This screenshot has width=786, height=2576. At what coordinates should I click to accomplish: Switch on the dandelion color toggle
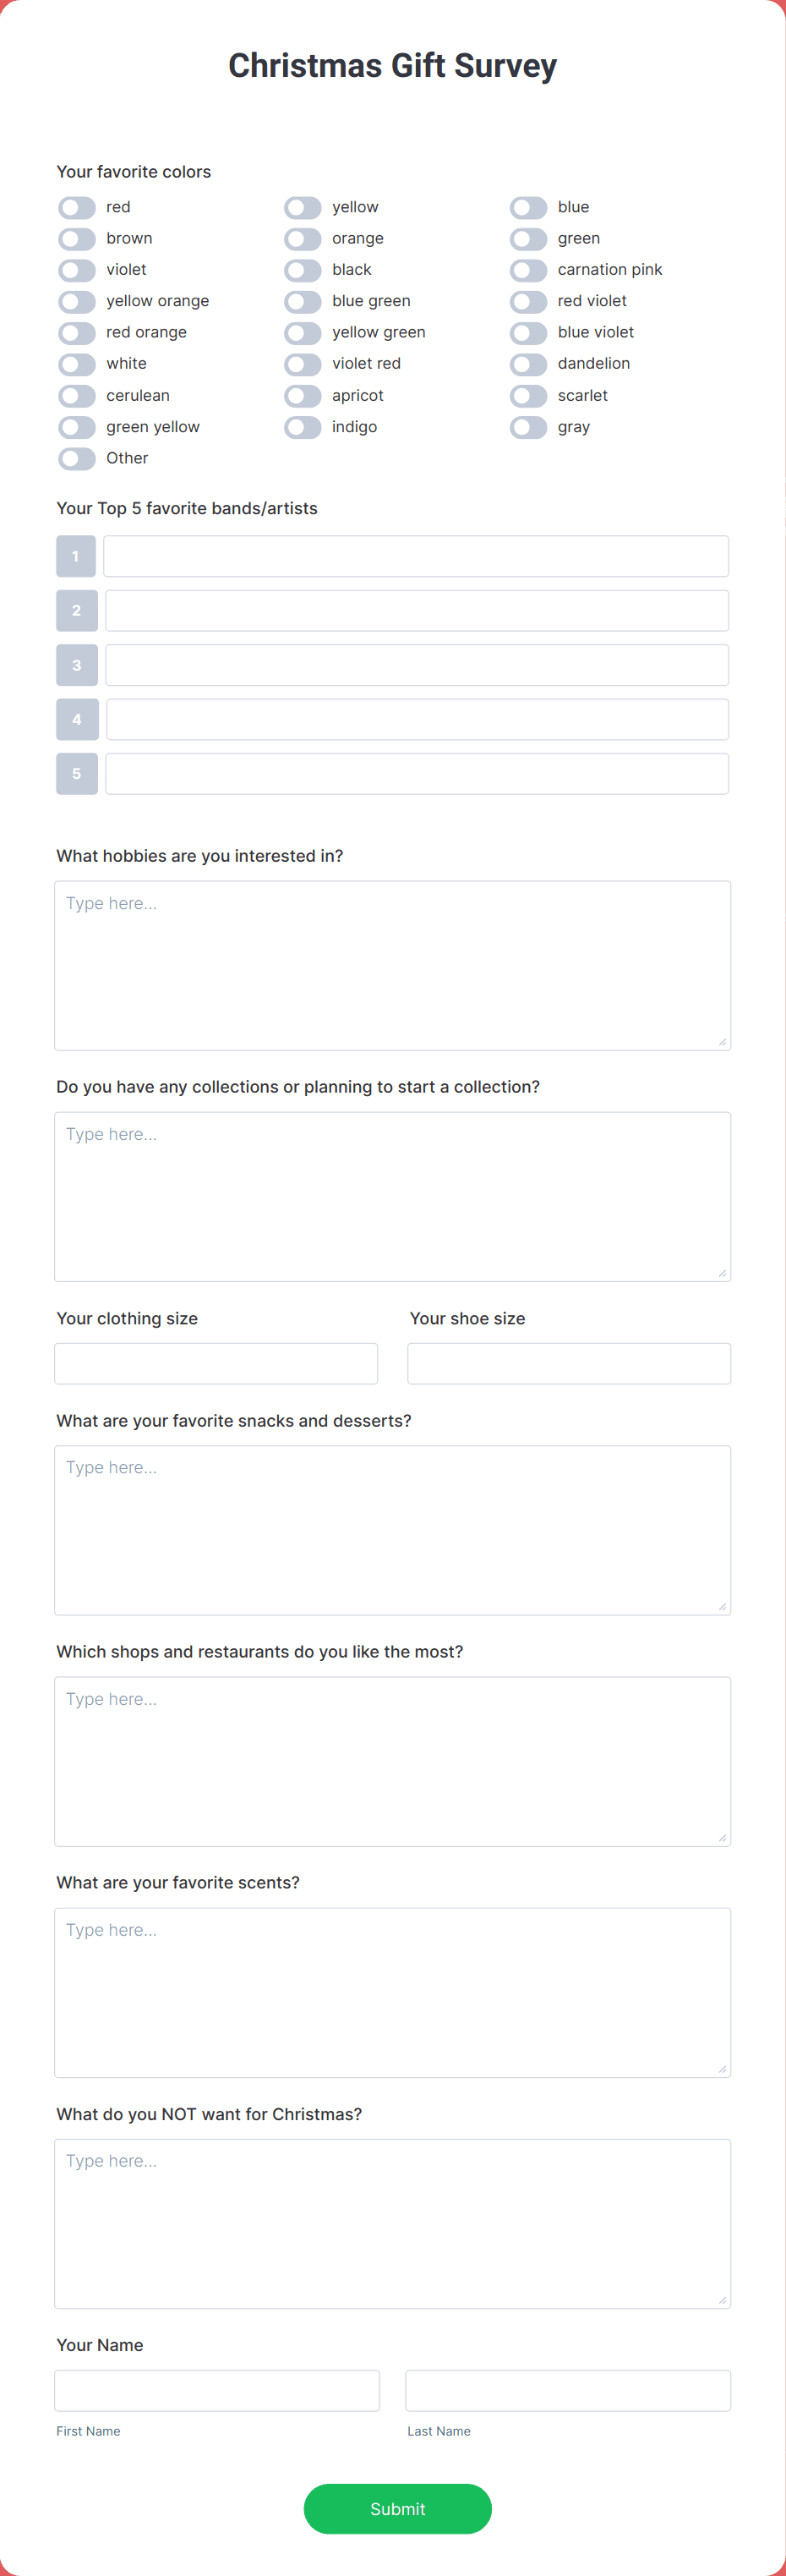tap(528, 364)
